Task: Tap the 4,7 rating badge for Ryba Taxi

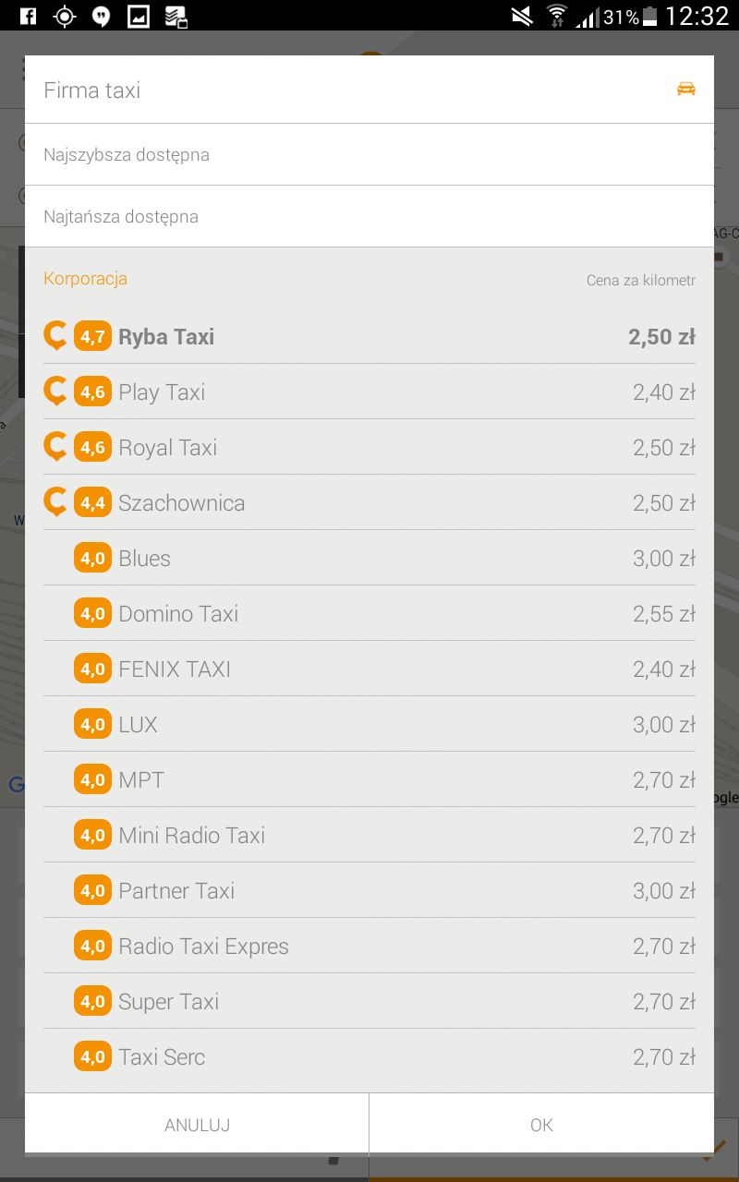Action: pos(92,336)
